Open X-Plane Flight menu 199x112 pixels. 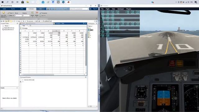108,9
